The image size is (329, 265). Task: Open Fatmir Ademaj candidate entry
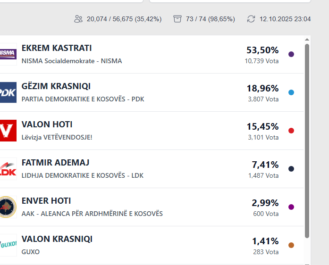(55, 163)
